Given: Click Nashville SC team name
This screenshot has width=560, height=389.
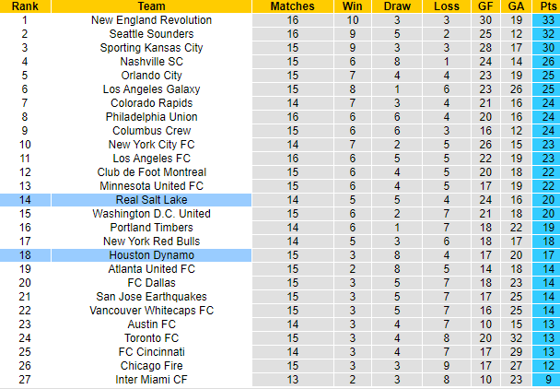Looking at the screenshot, I should (x=151, y=61).
